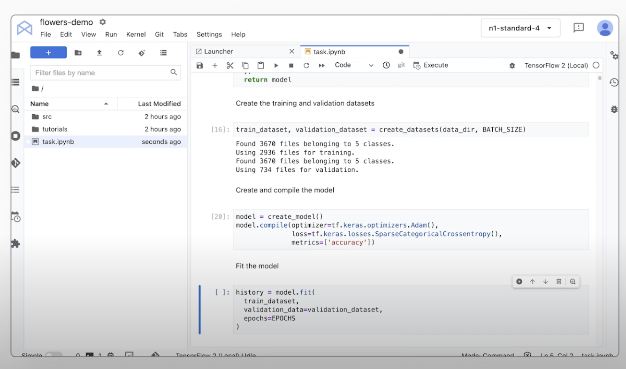Image resolution: width=626 pixels, height=369 pixels.
Task: Open the n1-standard-4 machine type dropdown
Action: [x=520, y=28]
